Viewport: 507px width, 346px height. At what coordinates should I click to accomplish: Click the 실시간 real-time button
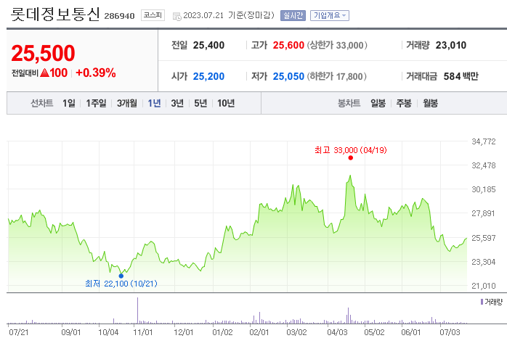(293, 15)
